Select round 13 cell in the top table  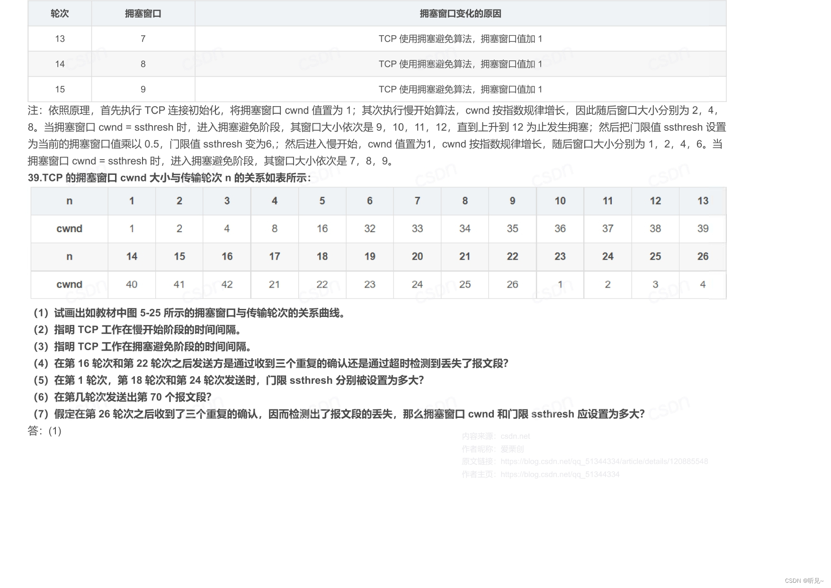point(60,39)
